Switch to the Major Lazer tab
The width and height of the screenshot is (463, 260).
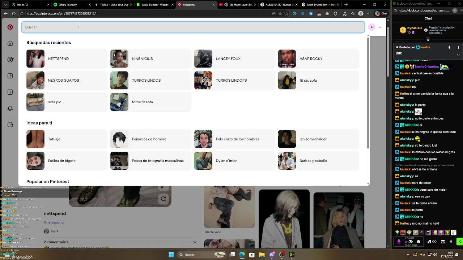click(238, 5)
